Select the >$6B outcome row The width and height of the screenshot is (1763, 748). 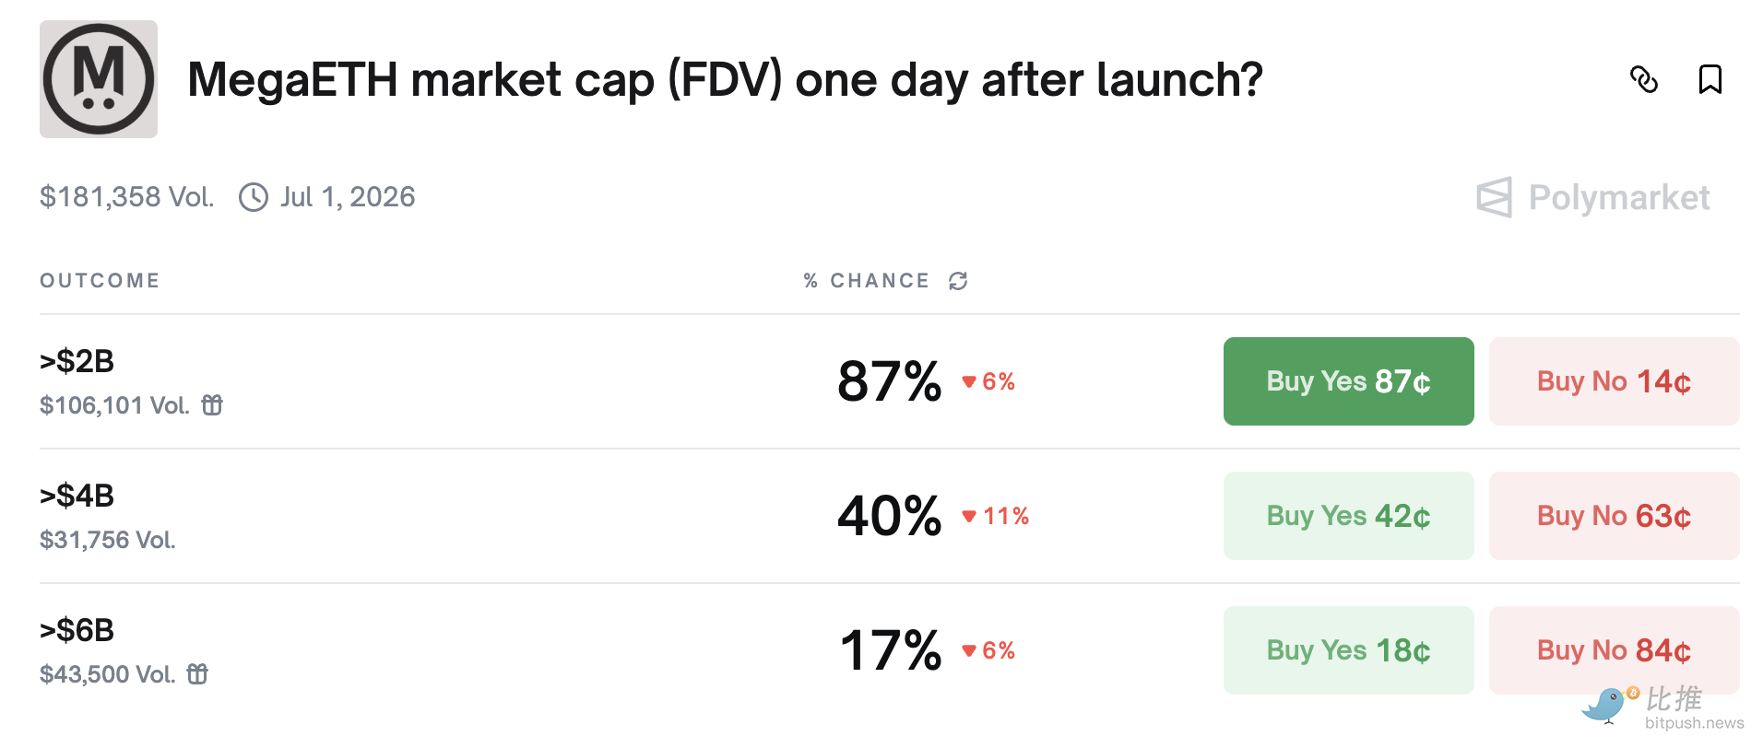point(77,630)
